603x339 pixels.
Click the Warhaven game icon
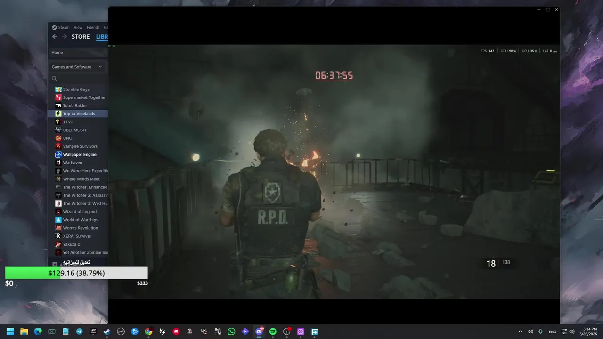coord(58,163)
